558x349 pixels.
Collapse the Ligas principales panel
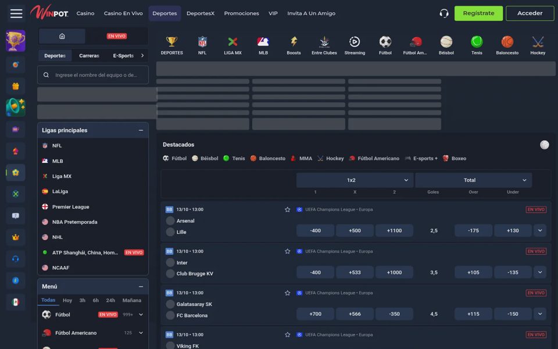[x=141, y=130]
